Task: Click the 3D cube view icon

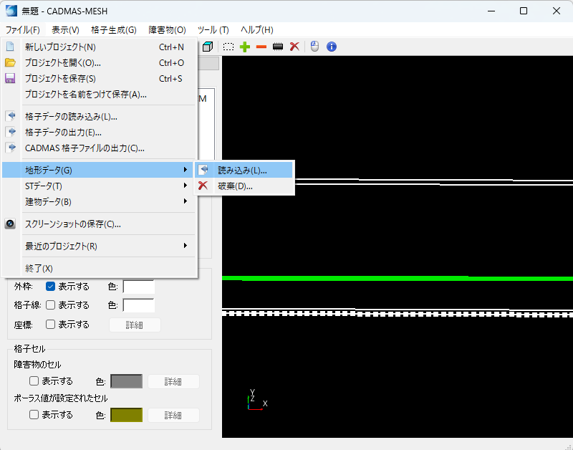Action: (x=208, y=47)
